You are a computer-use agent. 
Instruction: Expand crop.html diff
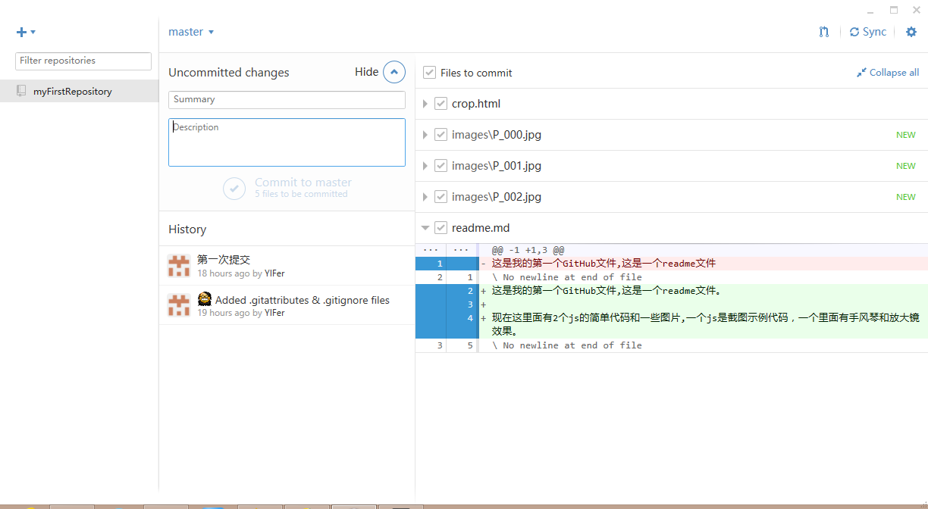click(x=425, y=104)
